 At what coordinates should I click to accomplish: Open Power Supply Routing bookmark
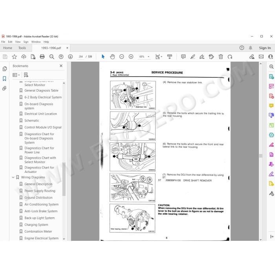40,191
